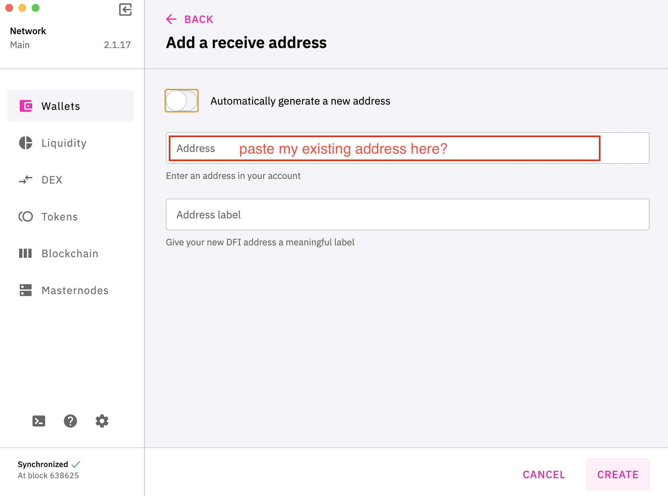Click the Masternodes server icon
The height and width of the screenshot is (496, 668).
(x=26, y=290)
